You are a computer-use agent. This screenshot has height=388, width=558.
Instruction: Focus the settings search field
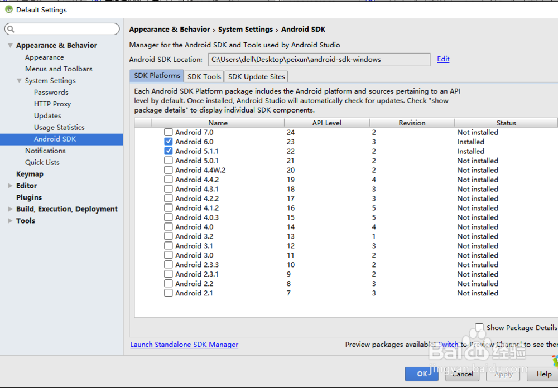pyautogui.click(x=62, y=29)
